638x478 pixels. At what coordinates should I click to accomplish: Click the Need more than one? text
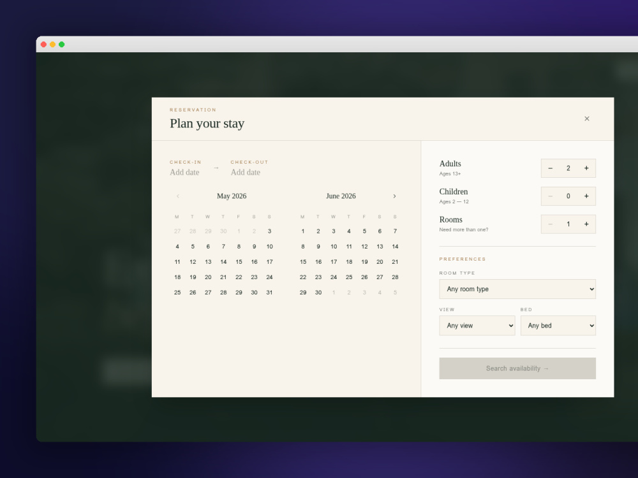pyautogui.click(x=463, y=229)
